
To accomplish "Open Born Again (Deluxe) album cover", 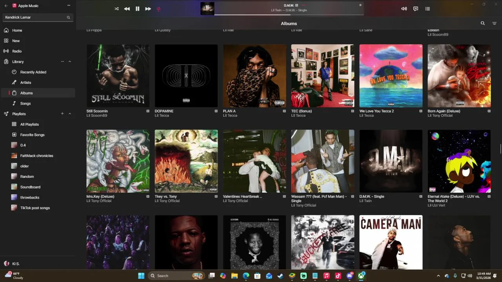I will coord(459,76).
